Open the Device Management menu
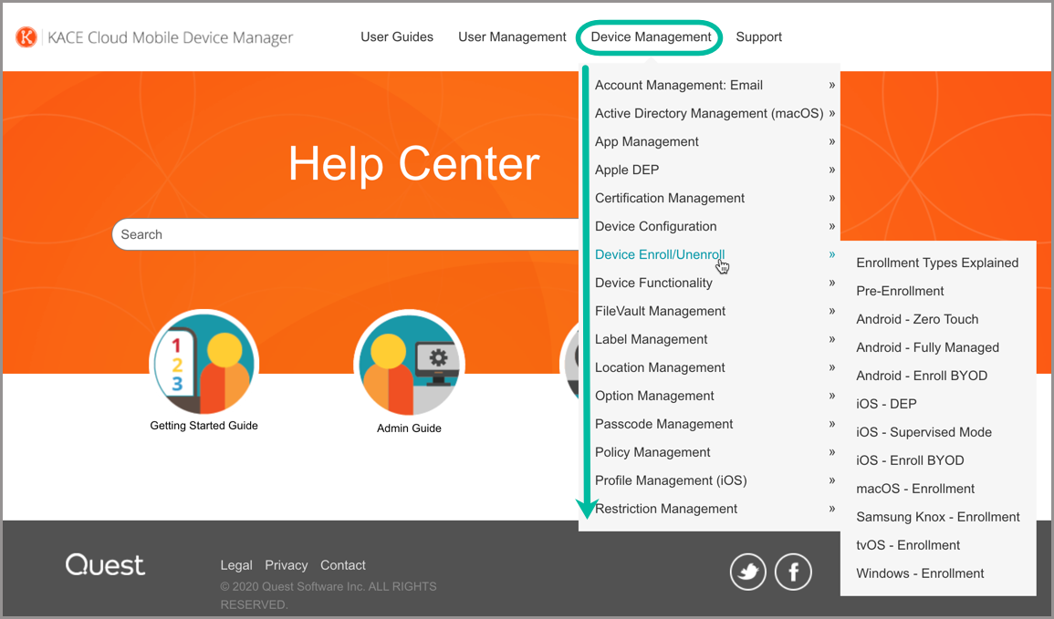Image resolution: width=1054 pixels, height=619 pixels. point(651,37)
